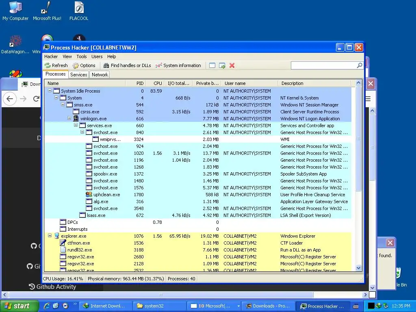Click the rundll32.exe file icon
Image resolution: width=416 pixels, height=312 pixels.
63,250
